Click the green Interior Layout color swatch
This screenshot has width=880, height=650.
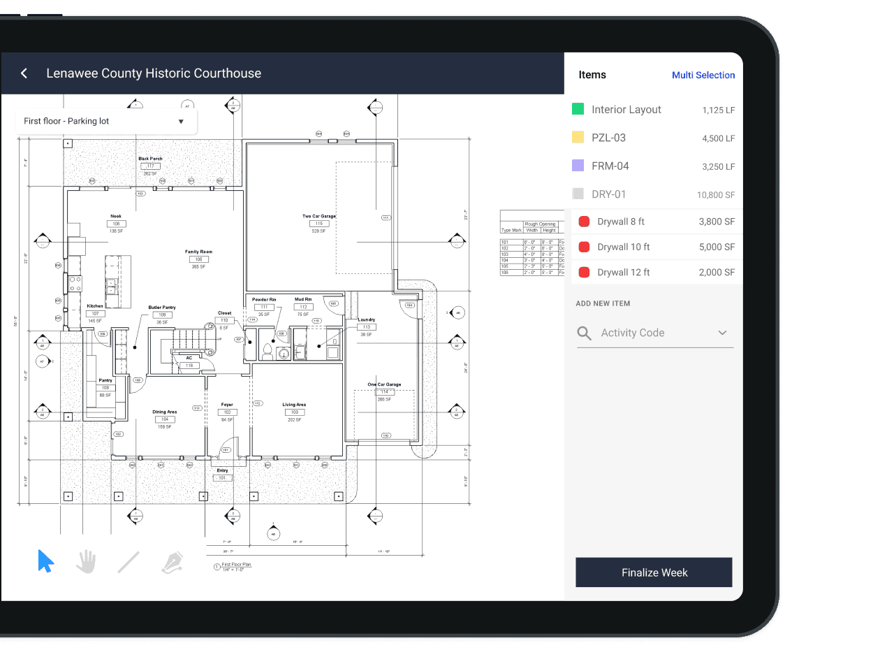click(578, 109)
